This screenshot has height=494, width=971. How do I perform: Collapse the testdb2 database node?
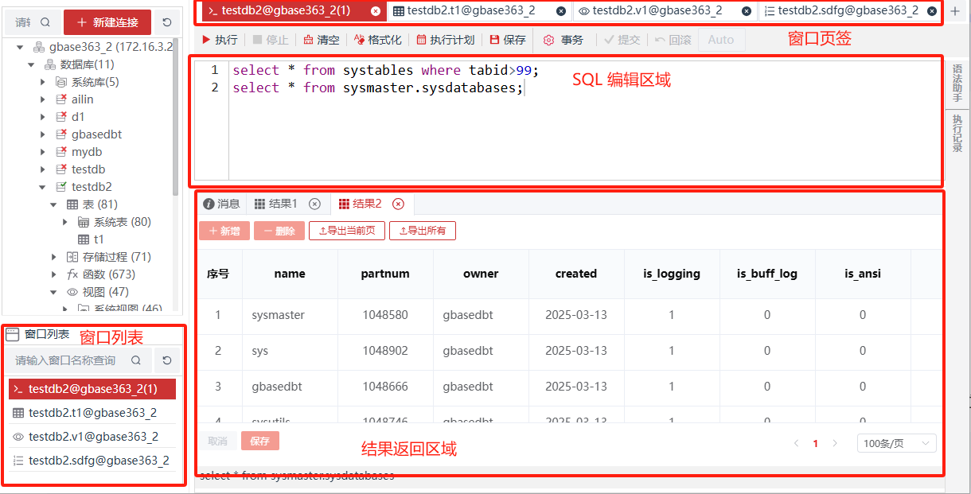43,187
